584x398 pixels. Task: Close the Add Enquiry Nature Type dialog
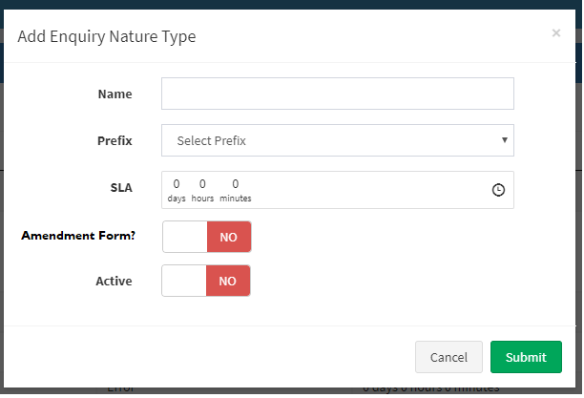click(x=556, y=33)
